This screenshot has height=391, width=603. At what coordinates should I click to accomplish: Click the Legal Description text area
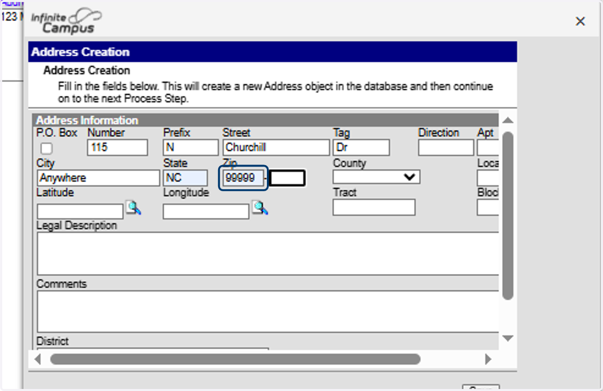click(x=268, y=253)
